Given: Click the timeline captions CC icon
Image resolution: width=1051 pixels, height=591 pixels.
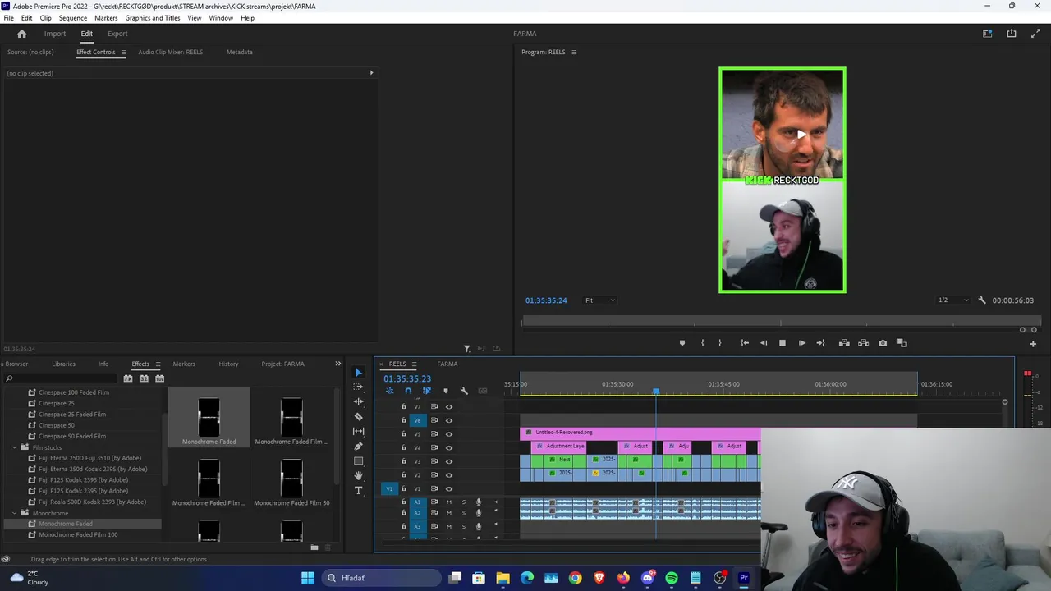Looking at the screenshot, I should [483, 391].
